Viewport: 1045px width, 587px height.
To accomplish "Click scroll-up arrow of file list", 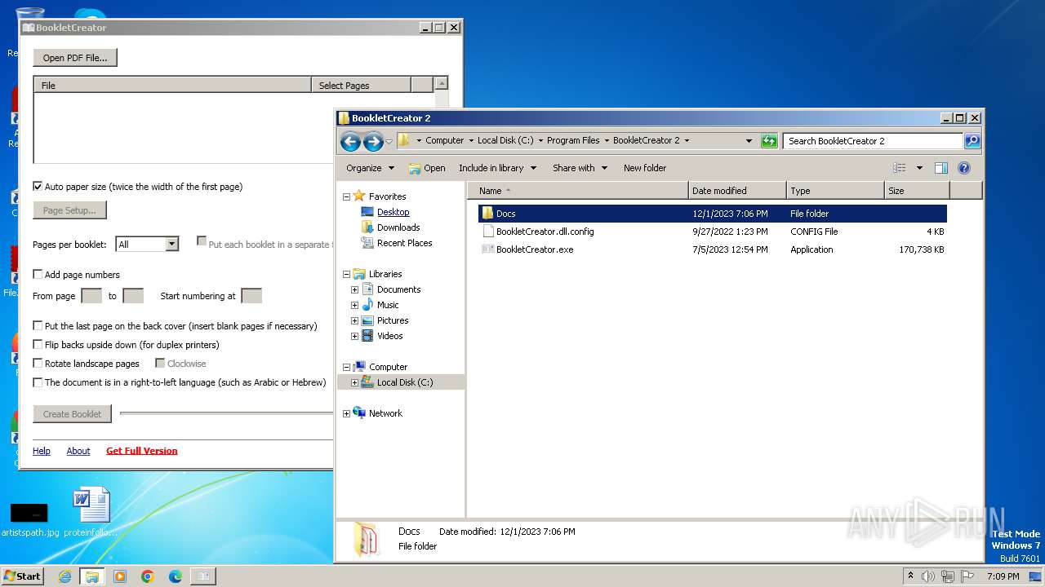I will pyautogui.click(x=442, y=83).
